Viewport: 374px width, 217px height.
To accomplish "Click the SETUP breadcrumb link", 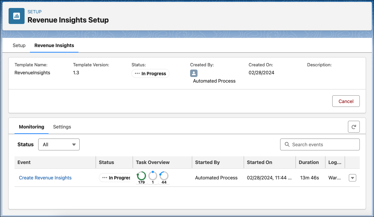I will click(x=34, y=12).
